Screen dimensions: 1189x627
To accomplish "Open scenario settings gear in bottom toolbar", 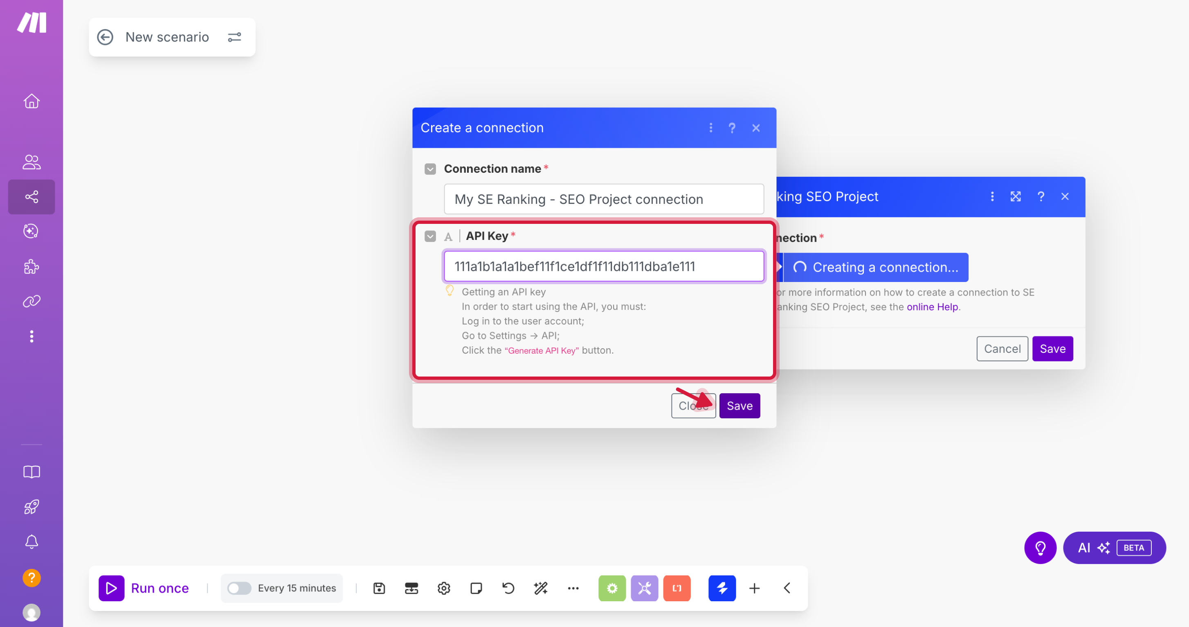I will click(x=443, y=588).
